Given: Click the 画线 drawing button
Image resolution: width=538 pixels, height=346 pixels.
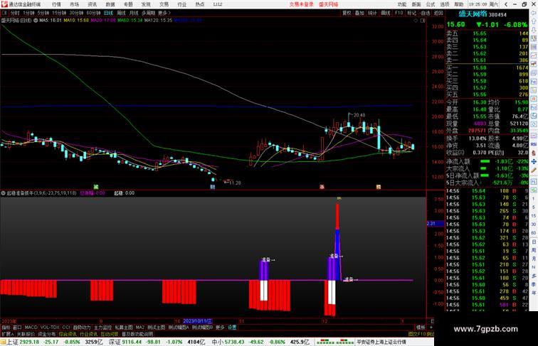Looking at the screenshot, I should pyautogui.click(x=386, y=13).
